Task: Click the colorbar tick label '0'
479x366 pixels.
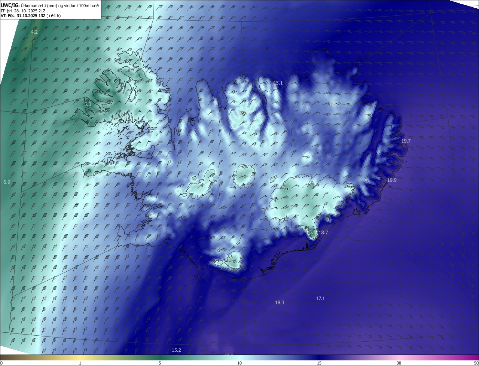Action: [x=1, y=363]
